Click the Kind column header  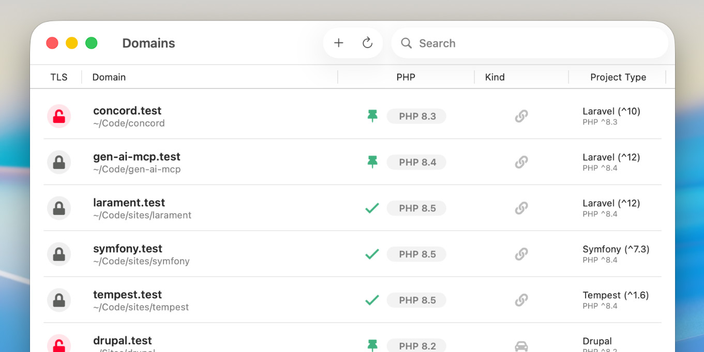coord(495,77)
